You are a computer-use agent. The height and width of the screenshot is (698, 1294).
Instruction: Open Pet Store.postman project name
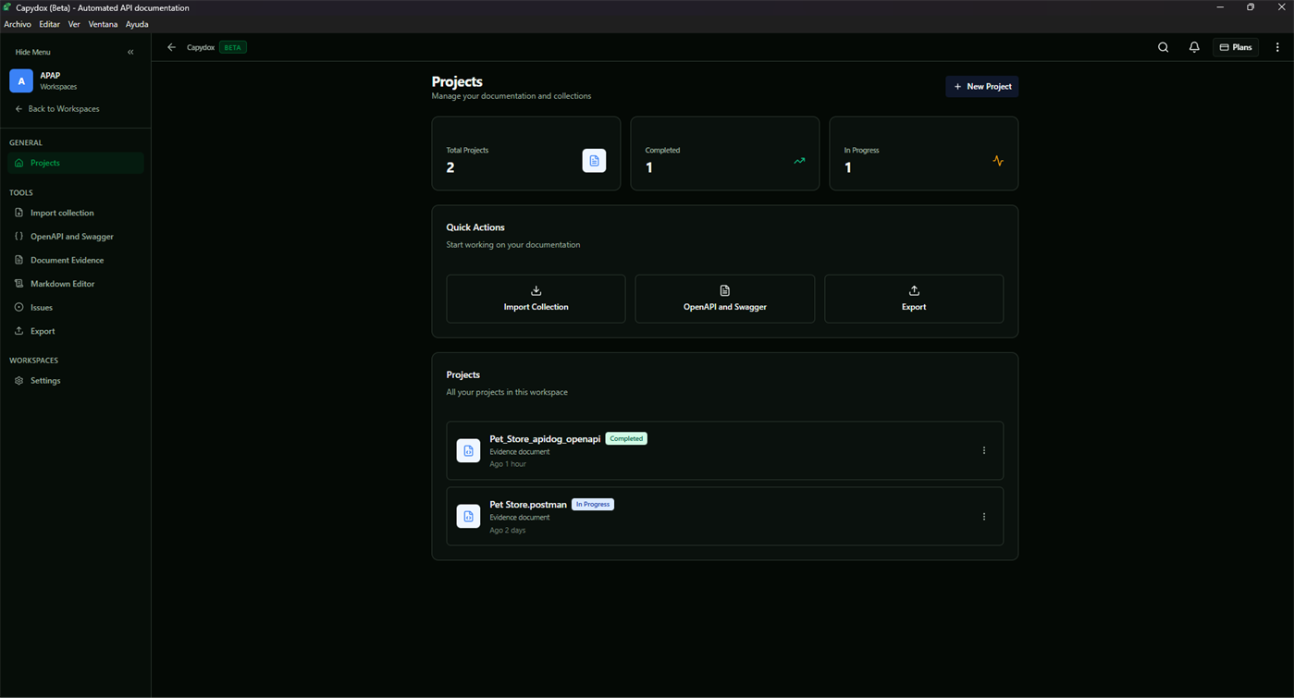[528, 505]
